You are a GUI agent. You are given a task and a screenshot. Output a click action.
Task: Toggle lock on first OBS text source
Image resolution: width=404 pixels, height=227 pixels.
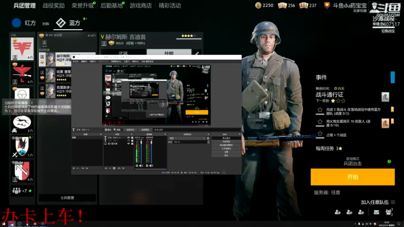click(132, 138)
